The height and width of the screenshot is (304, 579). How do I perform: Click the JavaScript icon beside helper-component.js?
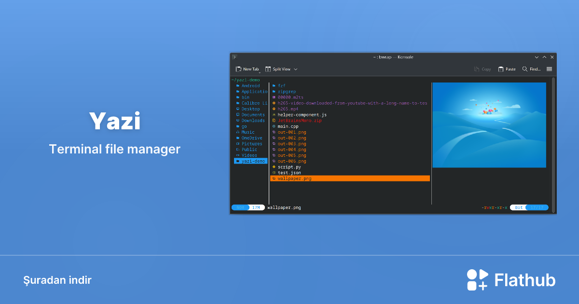coord(274,114)
